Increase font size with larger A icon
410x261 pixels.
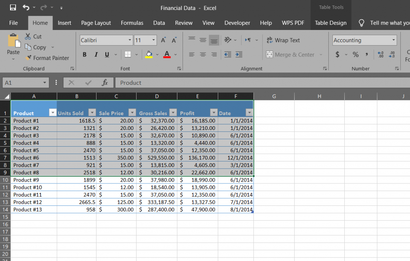(x=163, y=40)
